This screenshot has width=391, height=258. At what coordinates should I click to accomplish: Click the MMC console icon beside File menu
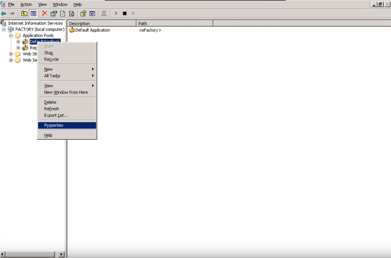(3, 4)
